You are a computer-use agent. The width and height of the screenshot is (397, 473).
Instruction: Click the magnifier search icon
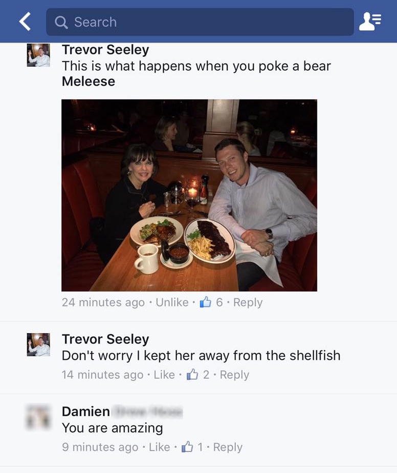[x=61, y=23]
